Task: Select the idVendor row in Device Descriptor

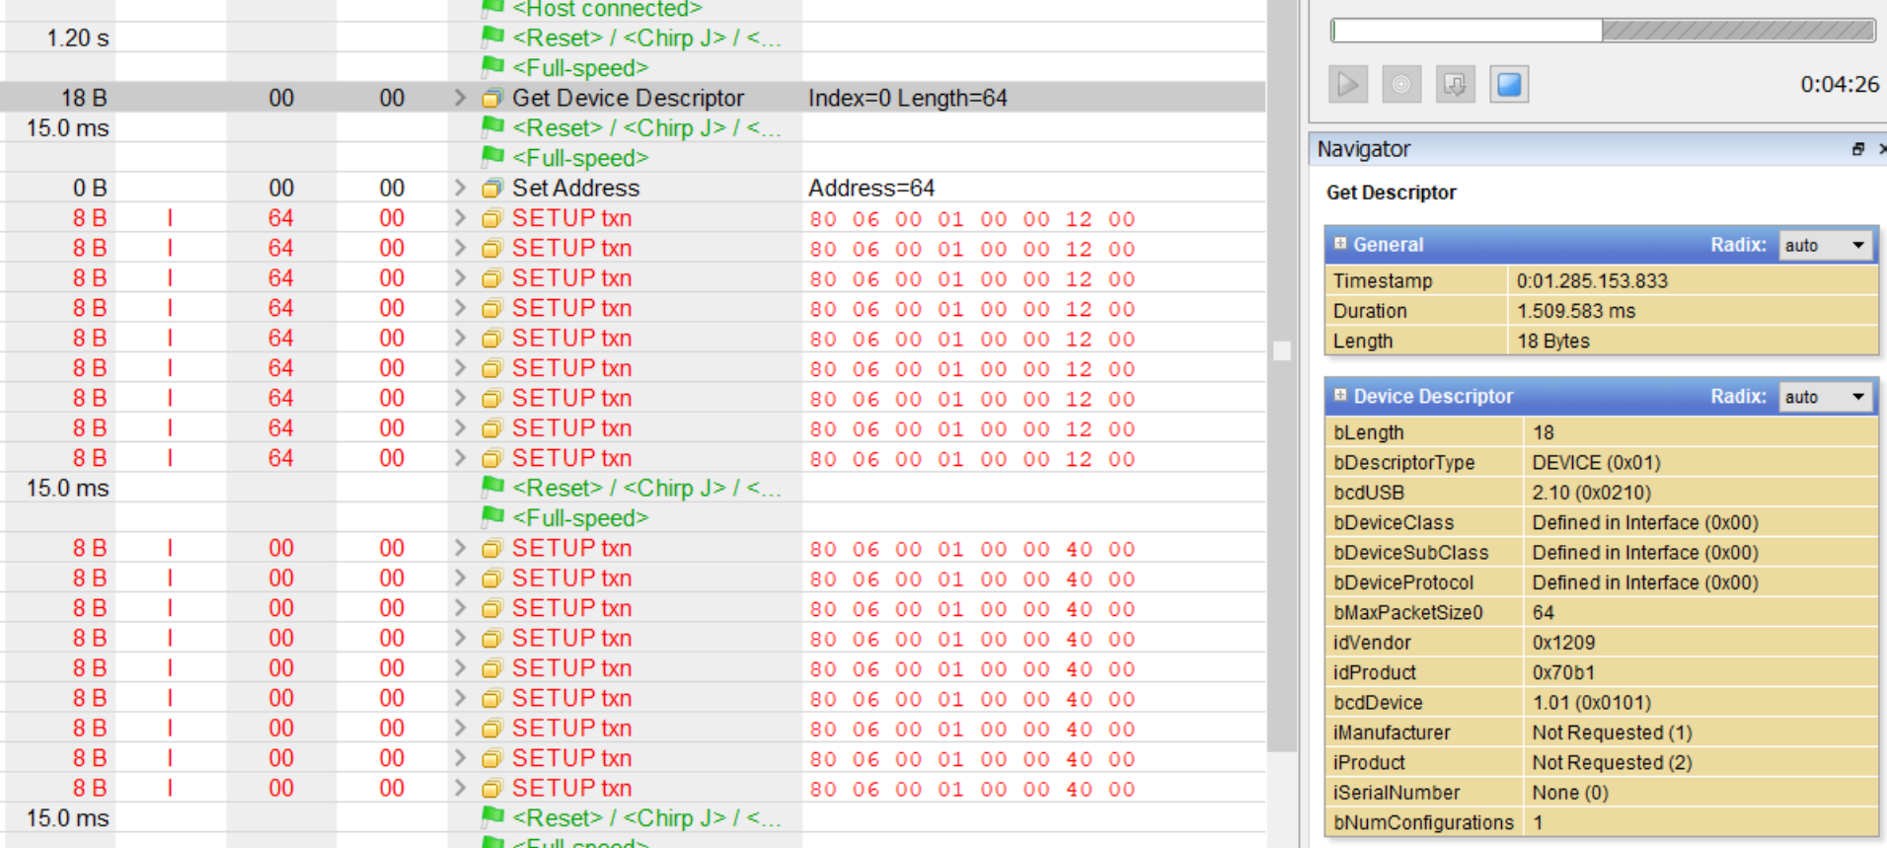Action: pyautogui.click(x=1599, y=643)
